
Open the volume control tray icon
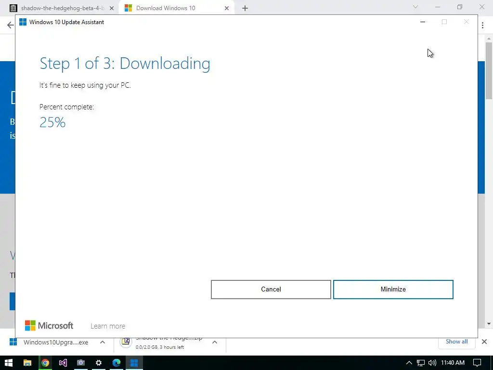click(432, 363)
